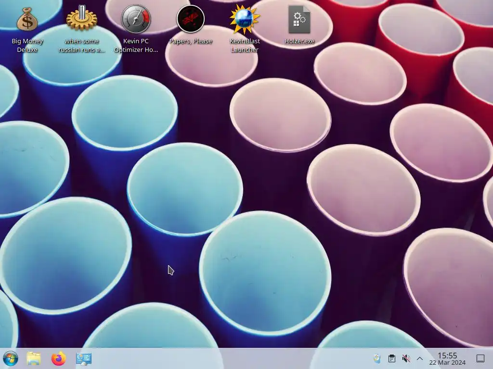This screenshot has height=369, width=493.
Task: Launch KevinBlast Launcher icon
Action: [245, 19]
